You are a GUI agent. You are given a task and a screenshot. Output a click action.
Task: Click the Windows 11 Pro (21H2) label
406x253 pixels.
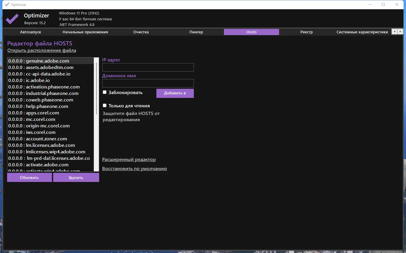coord(79,13)
